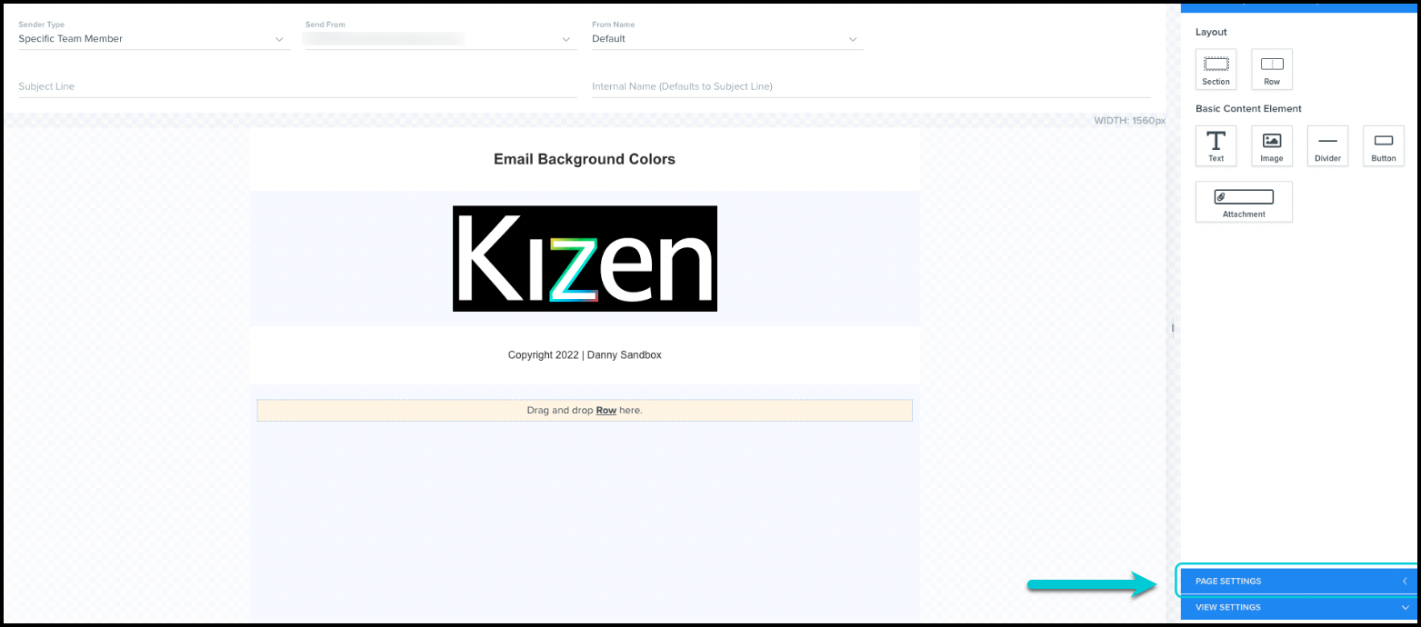Select the Section layout icon
Screen dimensions: 1421x627
click(x=1216, y=69)
